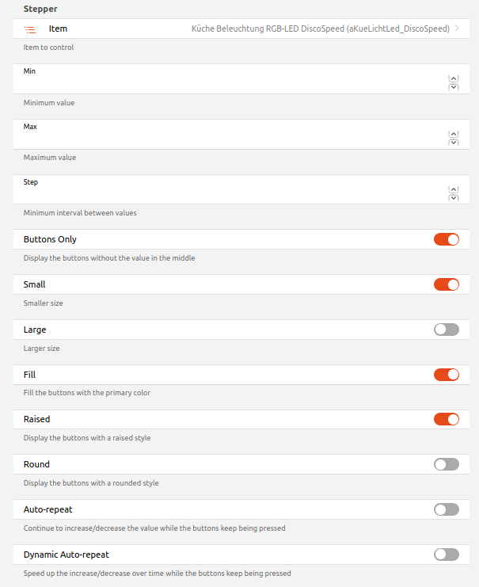Increase the Max value with up arrow
Image resolution: width=479 pixels, height=587 pixels.
pyautogui.click(x=454, y=134)
